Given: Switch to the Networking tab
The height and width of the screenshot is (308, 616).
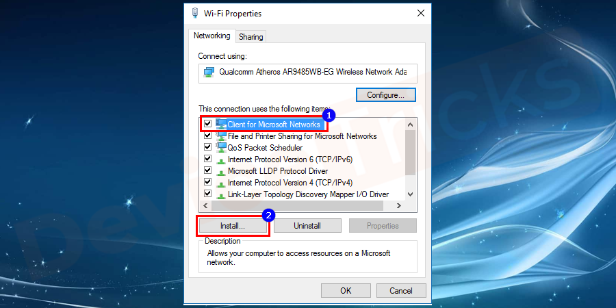Looking at the screenshot, I should [212, 36].
